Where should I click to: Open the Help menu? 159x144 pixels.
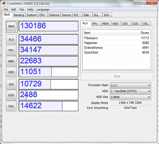point(30,10)
